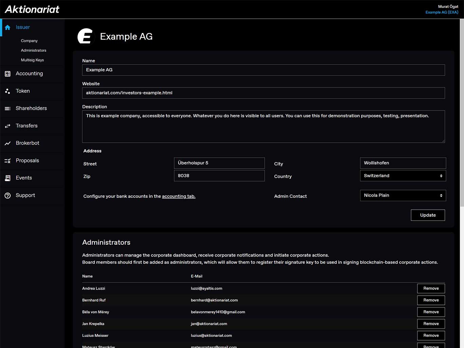
Task: Click the Events document icon
Action: coord(7,178)
